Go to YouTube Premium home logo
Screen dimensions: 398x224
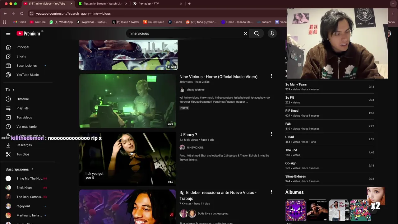pos(29,33)
